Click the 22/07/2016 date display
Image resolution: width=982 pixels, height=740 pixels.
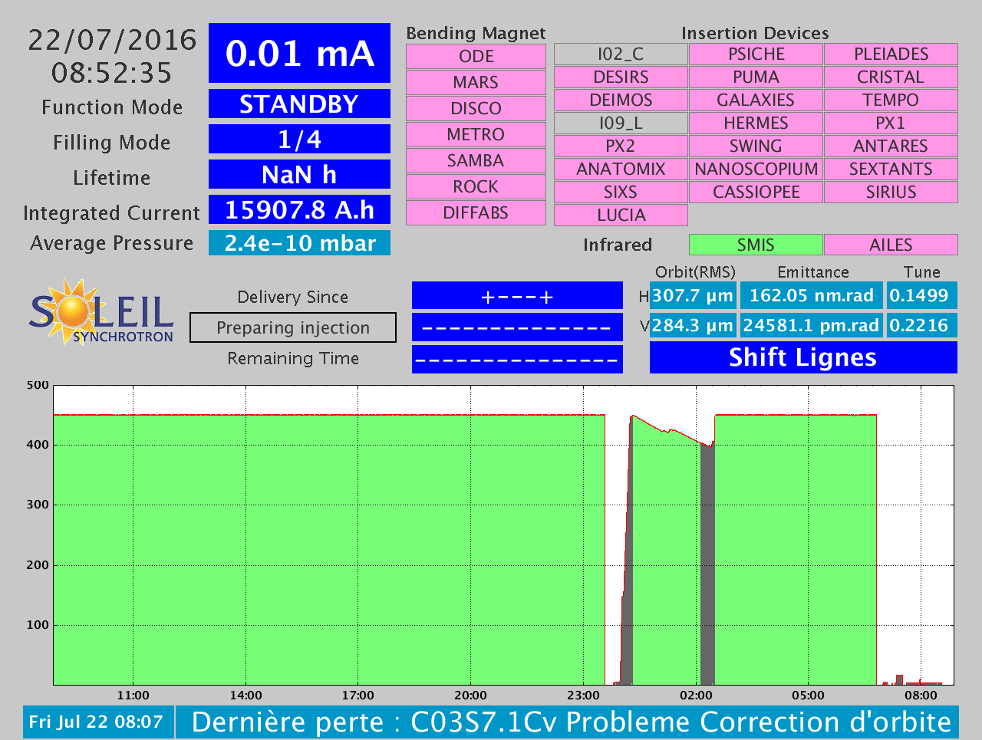click(x=112, y=40)
